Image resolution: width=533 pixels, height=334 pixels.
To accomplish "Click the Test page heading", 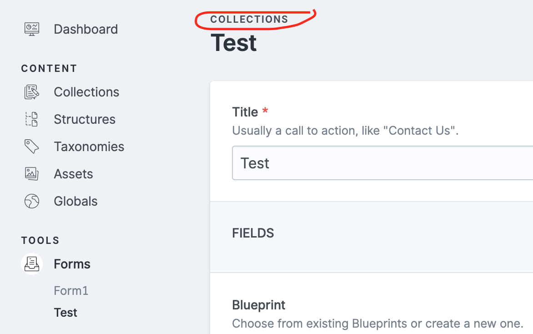I will pos(233,43).
